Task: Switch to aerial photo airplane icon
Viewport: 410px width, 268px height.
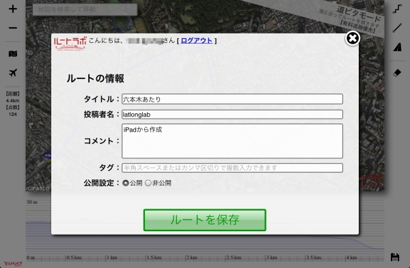Action: tap(13, 73)
